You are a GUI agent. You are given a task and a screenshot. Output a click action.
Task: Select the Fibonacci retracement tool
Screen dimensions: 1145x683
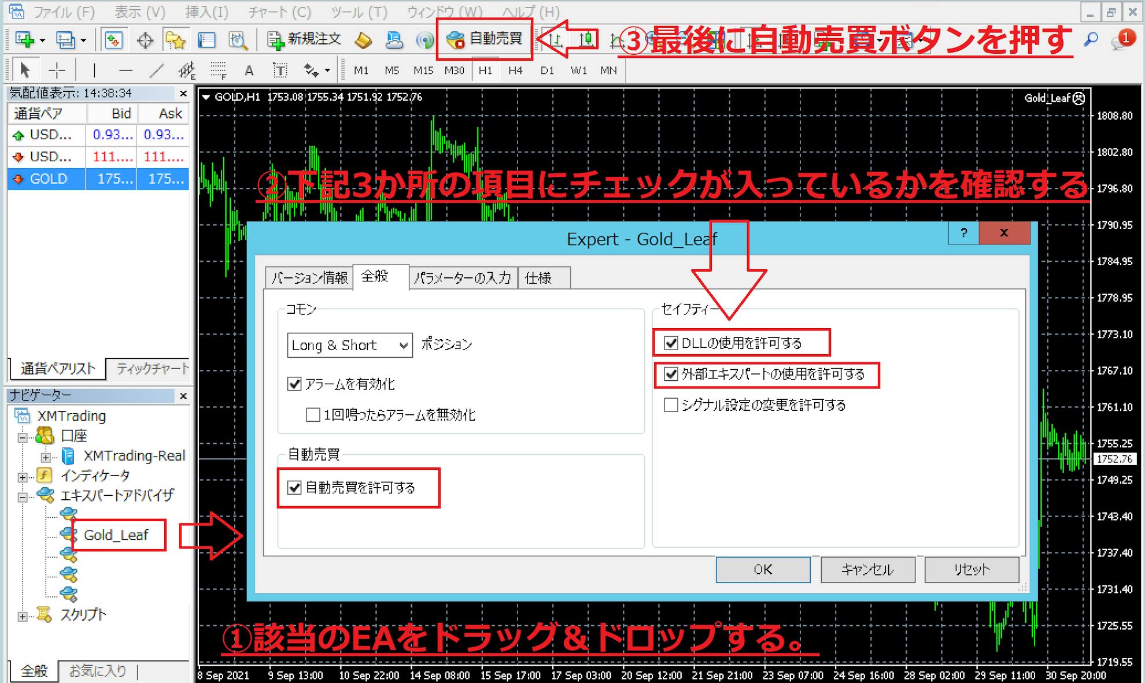click(x=218, y=70)
